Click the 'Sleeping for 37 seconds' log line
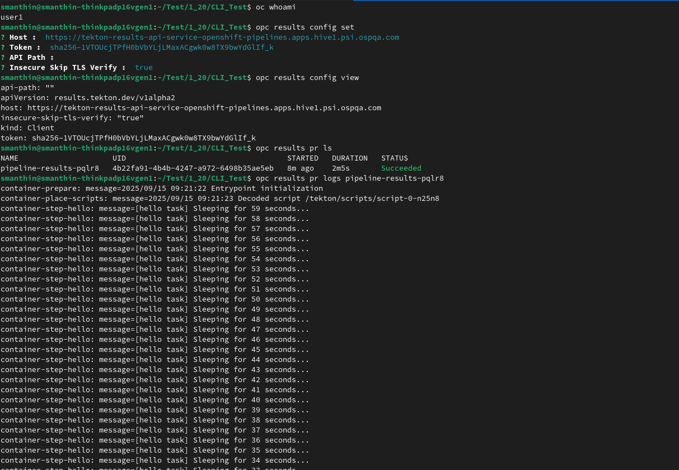This screenshot has width=679, height=470. [155, 430]
